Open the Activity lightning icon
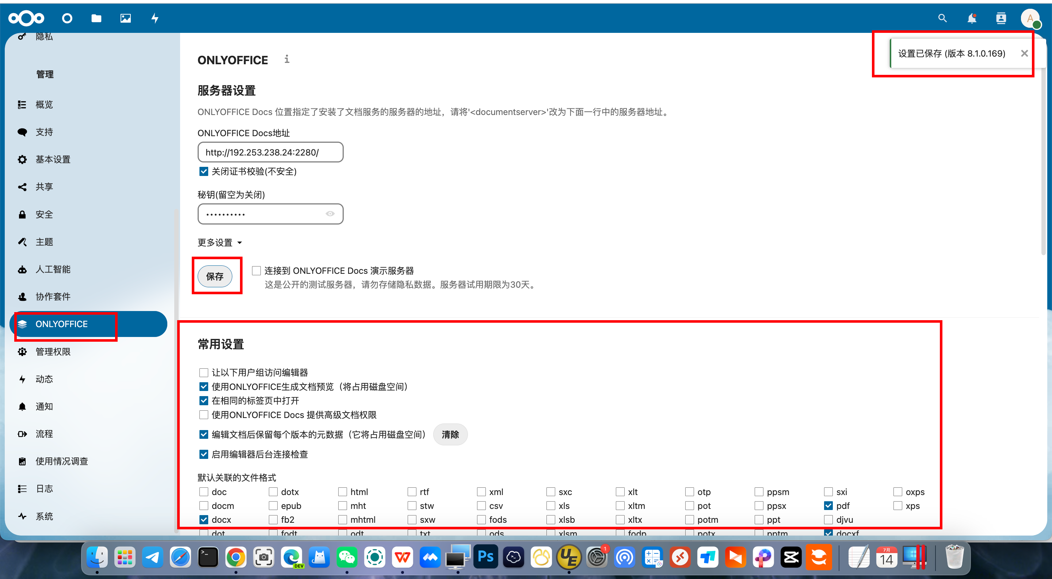The image size is (1052, 579). [155, 18]
